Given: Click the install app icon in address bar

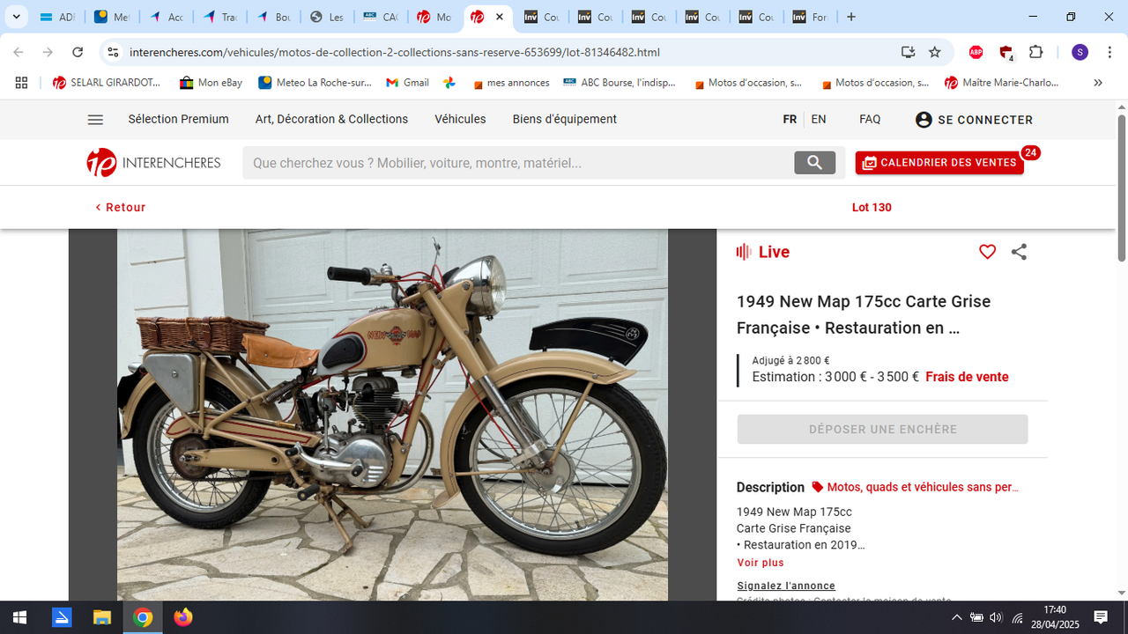Looking at the screenshot, I should 908,52.
